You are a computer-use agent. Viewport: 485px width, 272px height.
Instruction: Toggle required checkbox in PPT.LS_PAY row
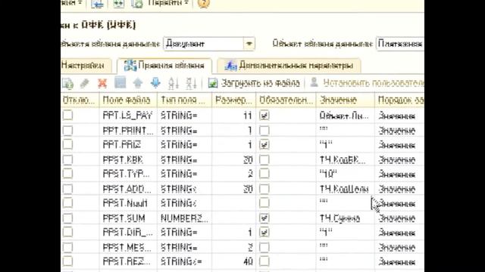pos(264,116)
